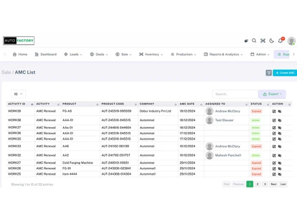Expand the Sale menu
This screenshot has height=223, width=297.
[x=124, y=54]
